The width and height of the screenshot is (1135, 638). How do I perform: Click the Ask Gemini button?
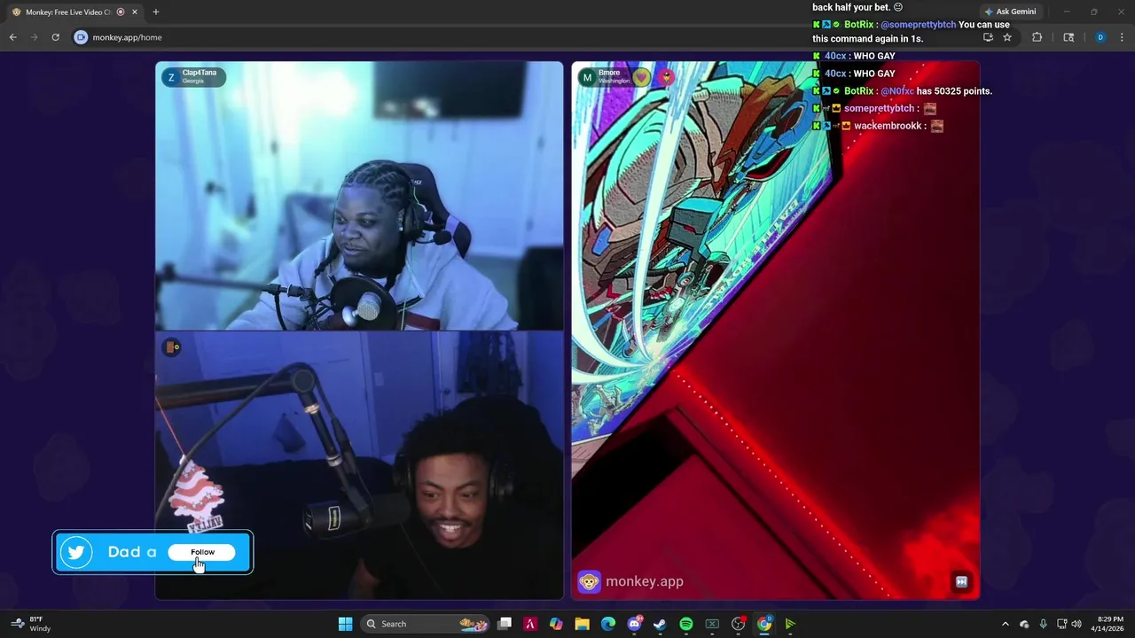1010,12
